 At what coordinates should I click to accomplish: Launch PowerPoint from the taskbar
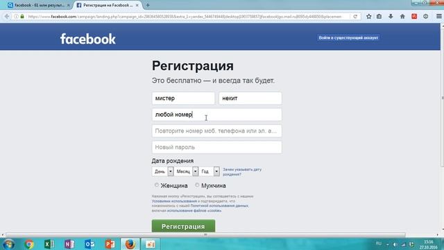coord(110,244)
